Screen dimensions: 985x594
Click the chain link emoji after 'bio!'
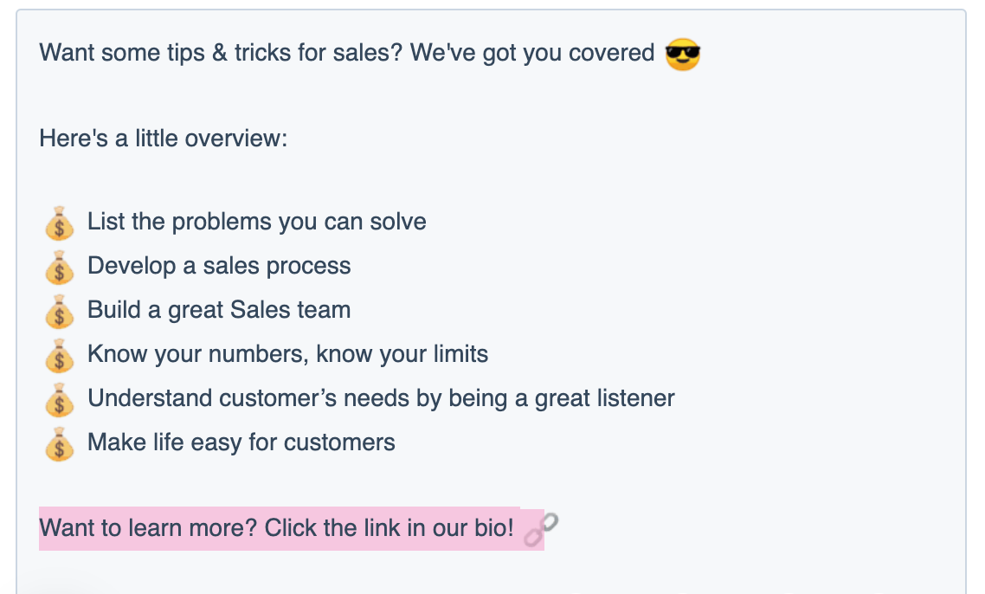[541, 530]
